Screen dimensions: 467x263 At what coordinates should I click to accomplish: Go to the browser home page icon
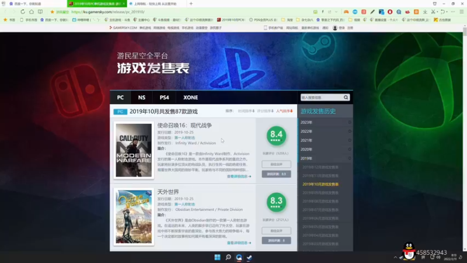(x=32, y=12)
